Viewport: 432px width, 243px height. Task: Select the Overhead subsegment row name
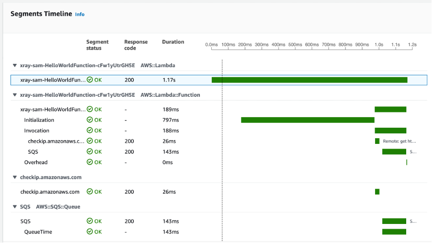click(x=36, y=162)
